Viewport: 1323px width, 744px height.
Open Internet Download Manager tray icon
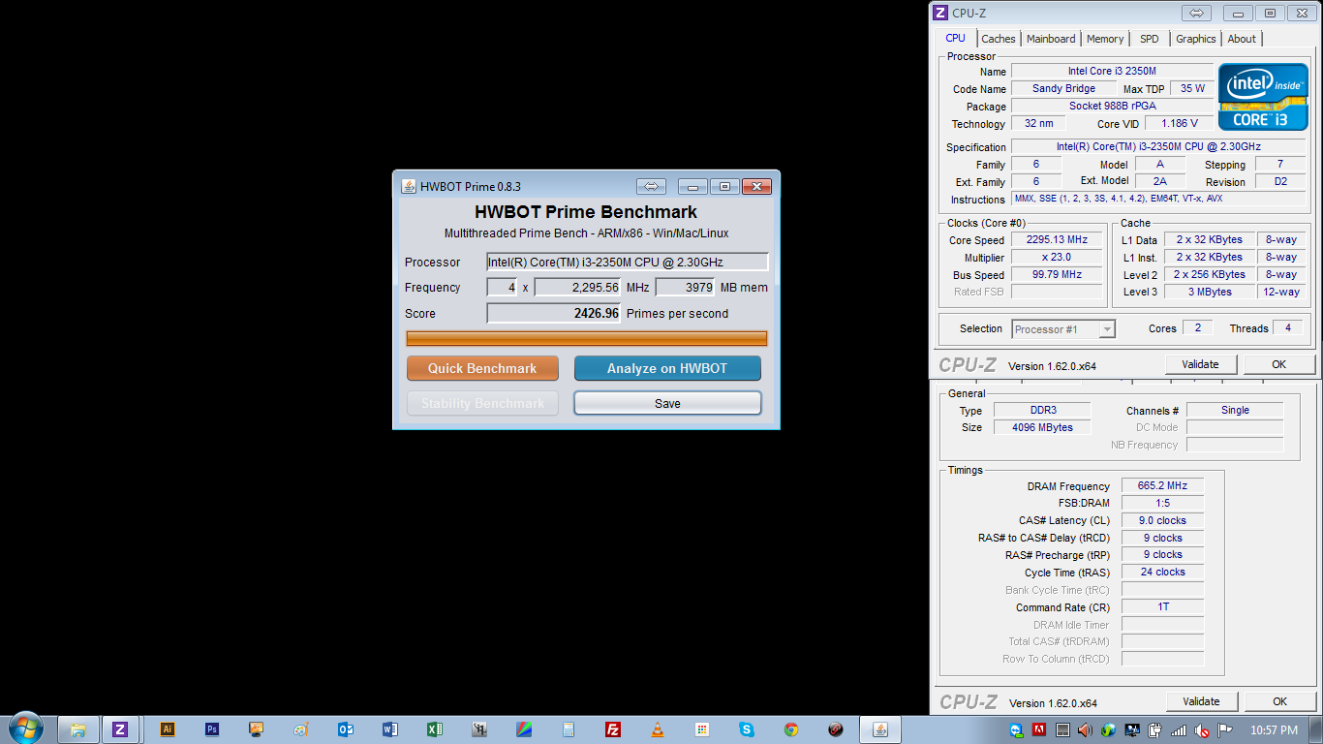click(1108, 730)
